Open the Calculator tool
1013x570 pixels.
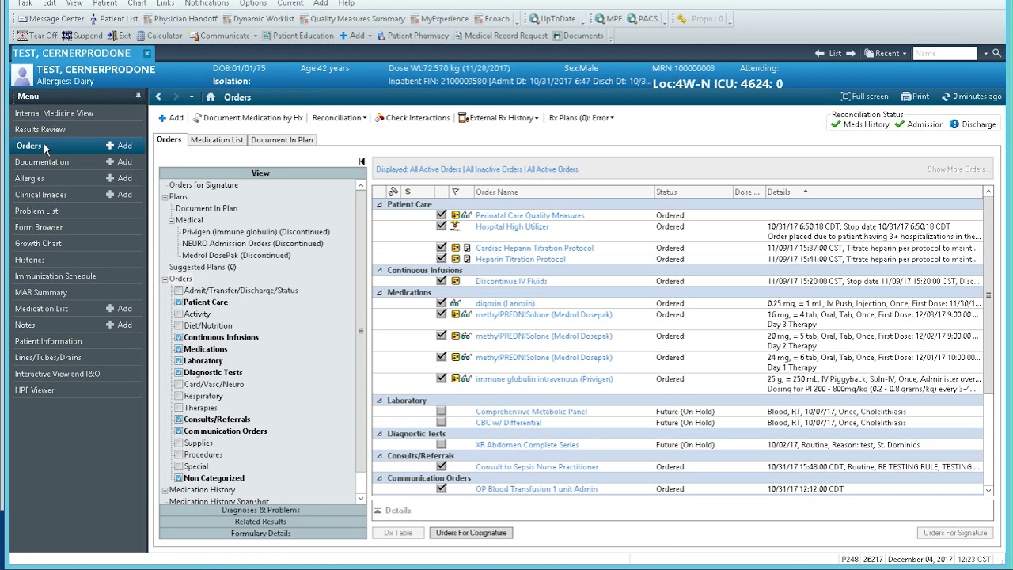click(x=159, y=36)
